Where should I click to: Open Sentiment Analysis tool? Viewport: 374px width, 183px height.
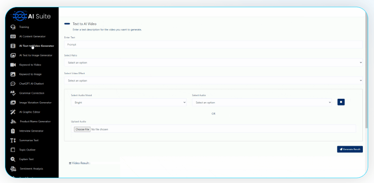tap(31, 168)
